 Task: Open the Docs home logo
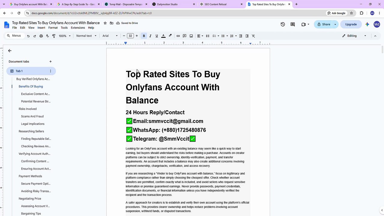(7, 25)
